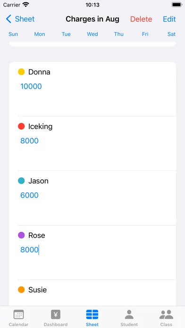Screen dimensions: 185x328
Task: Tap the Delete button
Action: (141, 19)
